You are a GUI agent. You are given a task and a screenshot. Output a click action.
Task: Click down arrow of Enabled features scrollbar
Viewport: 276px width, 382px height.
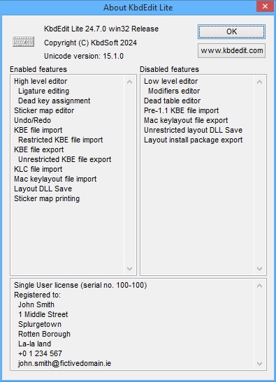130,268
